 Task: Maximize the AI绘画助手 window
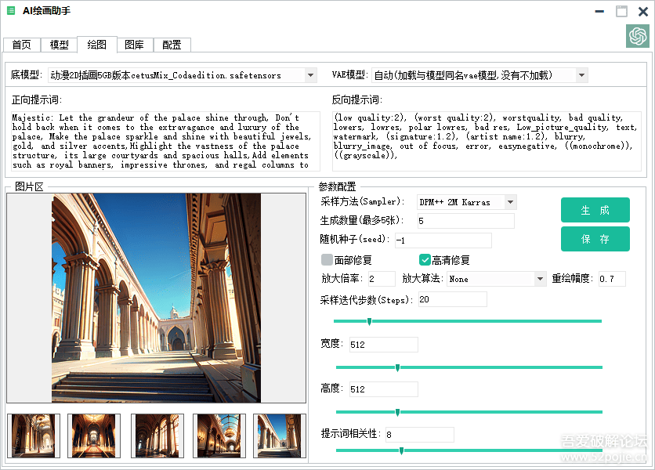coord(621,11)
